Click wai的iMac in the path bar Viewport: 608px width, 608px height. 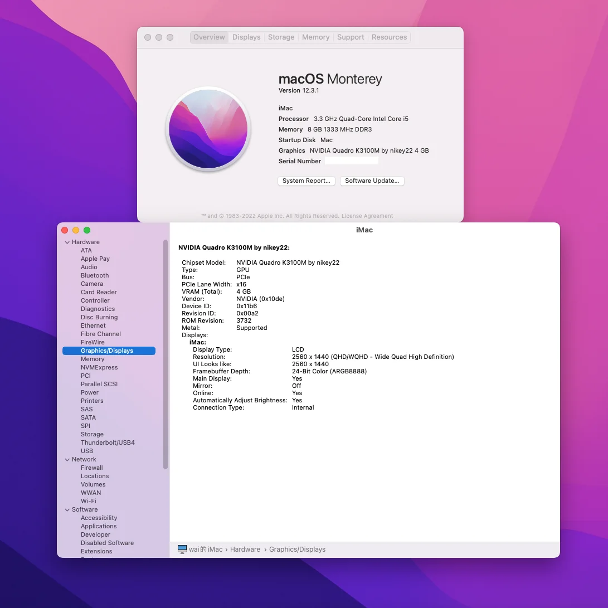(206, 549)
